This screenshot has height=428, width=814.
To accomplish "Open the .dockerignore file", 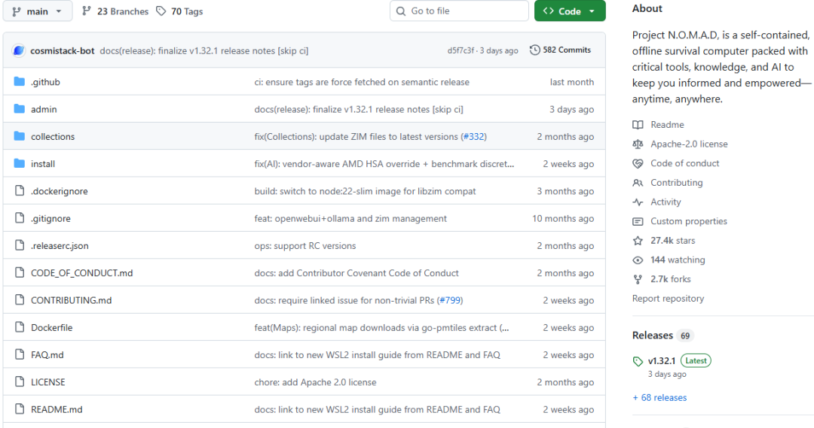I will click(60, 191).
